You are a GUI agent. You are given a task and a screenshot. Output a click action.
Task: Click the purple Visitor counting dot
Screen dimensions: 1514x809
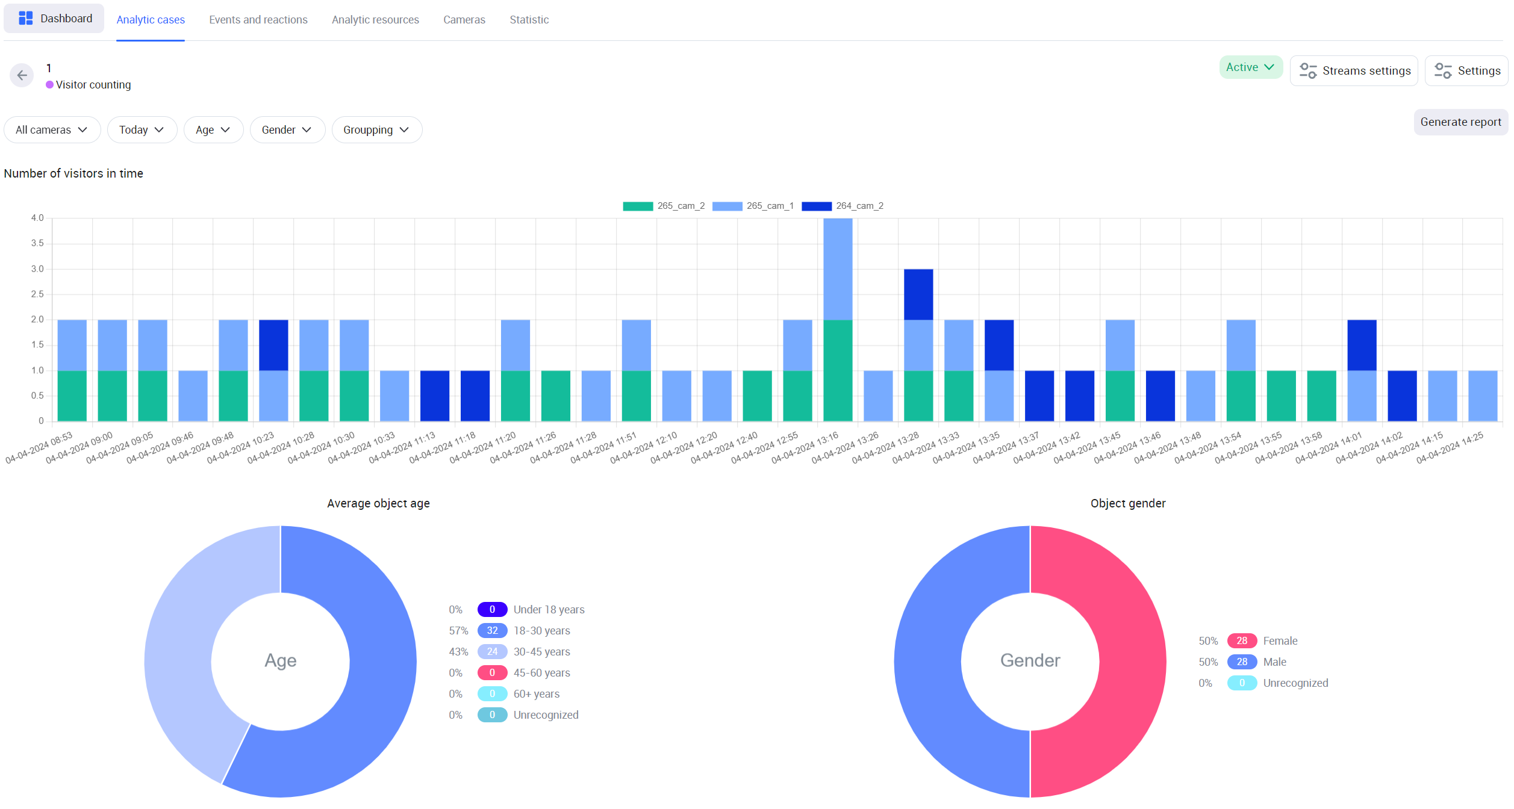pyautogui.click(x=49, y=85)
